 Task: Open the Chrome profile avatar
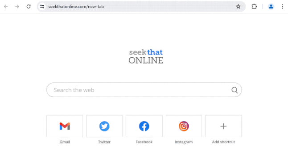(271, 7)
